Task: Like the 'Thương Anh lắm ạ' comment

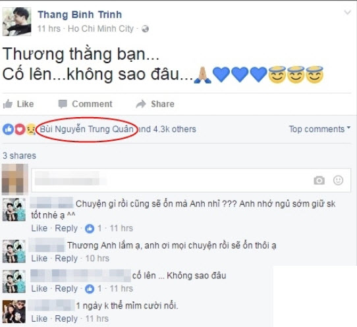Action: coord(39,259)
